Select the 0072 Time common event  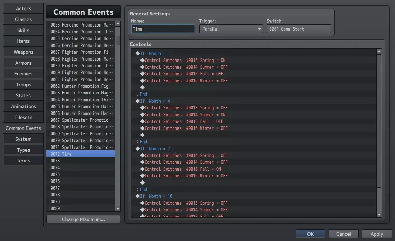[x=81, y=154]
